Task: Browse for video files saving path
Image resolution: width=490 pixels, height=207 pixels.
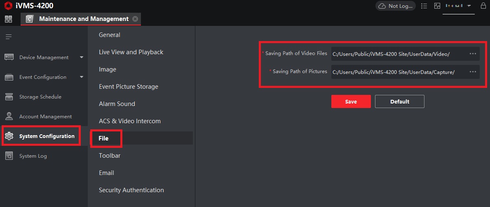Action: (473, 54)
